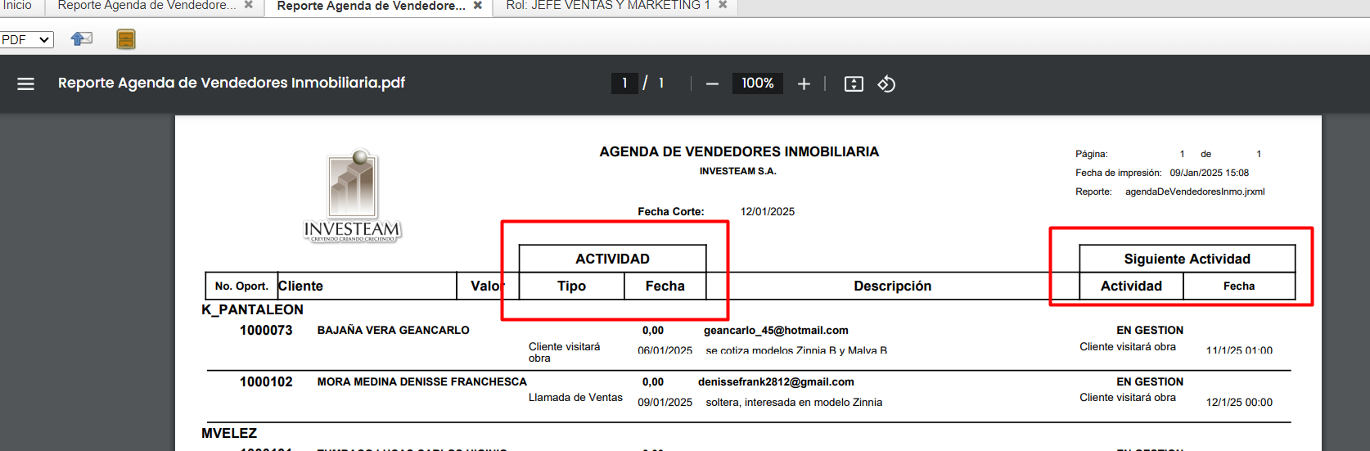
Task: Click the fit to page icon
Action: 854,83
